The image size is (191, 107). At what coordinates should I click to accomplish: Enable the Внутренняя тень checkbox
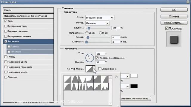pyautogui.click(x=6, y=26)
